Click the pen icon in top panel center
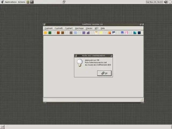The height and width of the screenshot is (129, 172). (64, 2)
